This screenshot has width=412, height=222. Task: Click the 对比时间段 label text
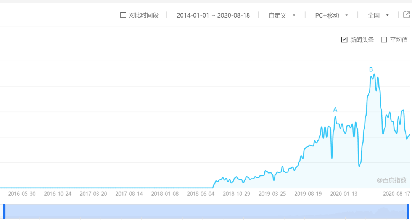pyautogui.click(x=144, y=15)
